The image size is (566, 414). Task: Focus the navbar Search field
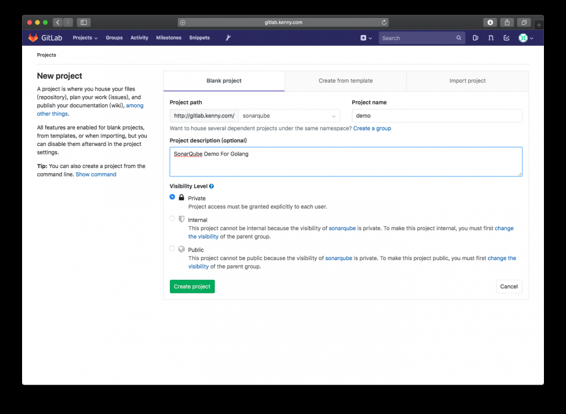pos(422,38)
